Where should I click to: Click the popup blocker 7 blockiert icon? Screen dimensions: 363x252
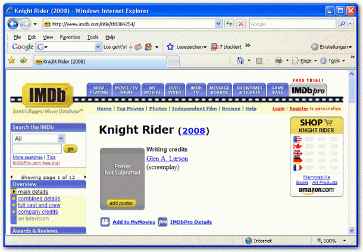tap(214, 47)
